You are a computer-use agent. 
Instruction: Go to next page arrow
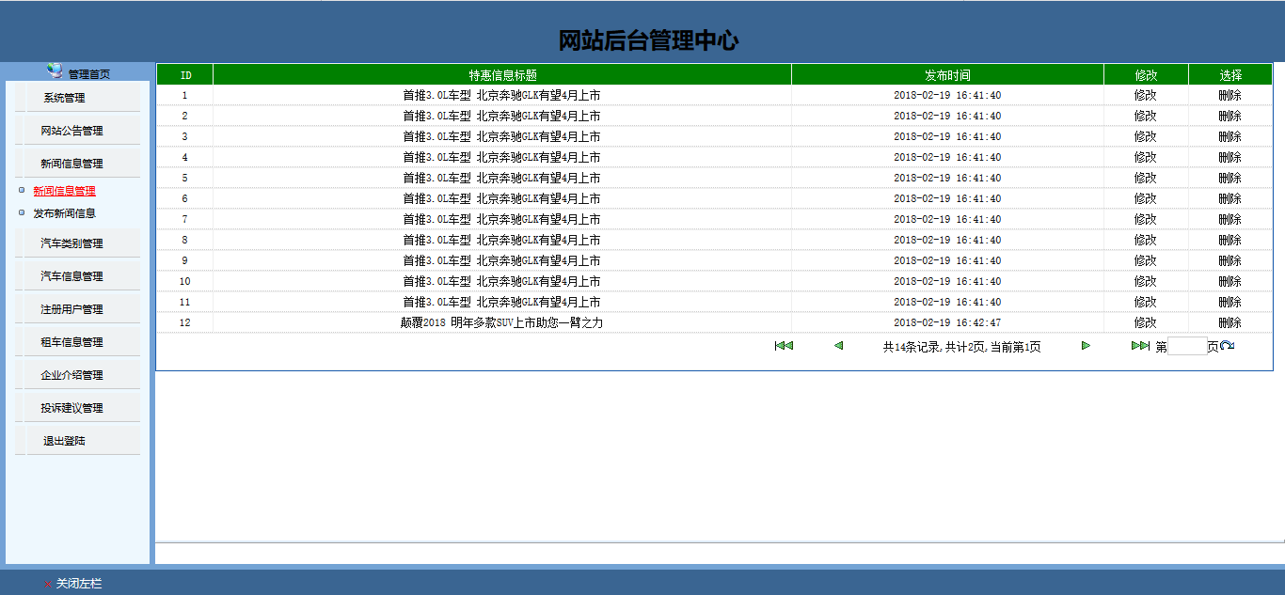(1087, 346)
